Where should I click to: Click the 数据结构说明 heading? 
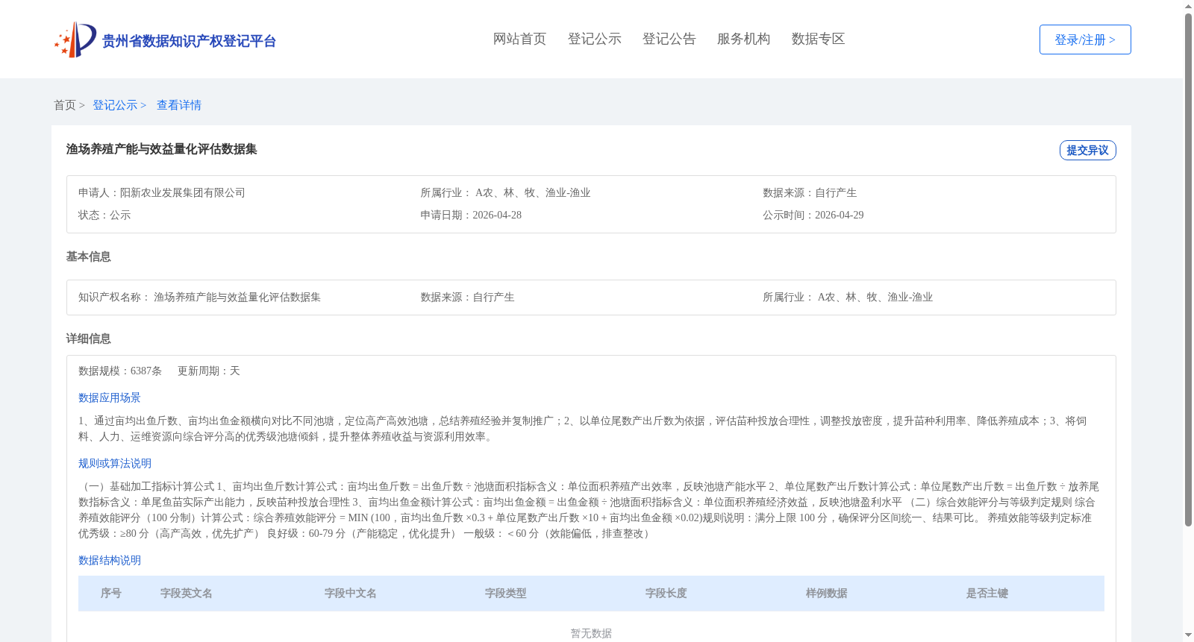[110, 560]
